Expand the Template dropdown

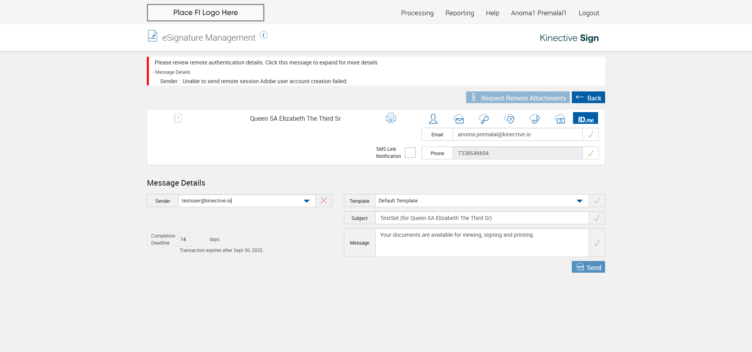580,201
